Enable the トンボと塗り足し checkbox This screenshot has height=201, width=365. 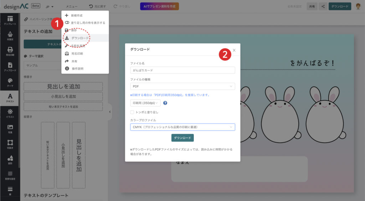pyautogui.click(x=132, y=112)
